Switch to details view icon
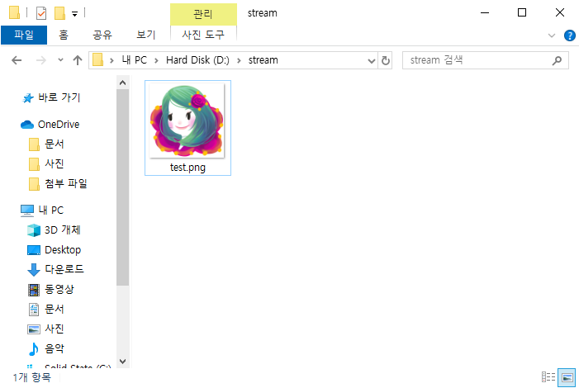579x388 pixels. [548, 377]
